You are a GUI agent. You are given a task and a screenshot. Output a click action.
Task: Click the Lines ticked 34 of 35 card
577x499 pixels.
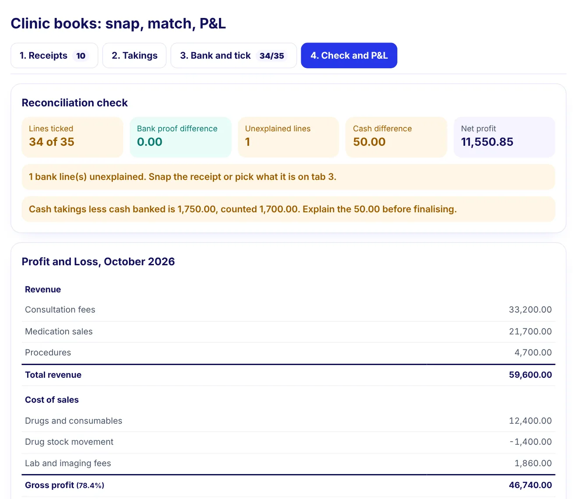pos(73,137)
